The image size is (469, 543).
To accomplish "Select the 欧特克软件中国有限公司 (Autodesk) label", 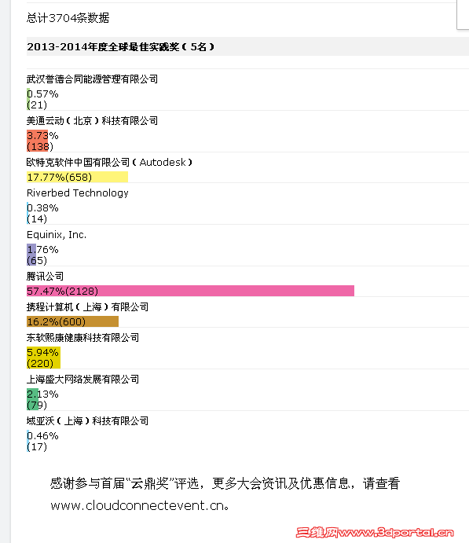I will (109, 162).
